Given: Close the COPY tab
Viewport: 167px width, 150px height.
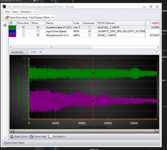Looking at the screenshot, I should tap(40, 52).
